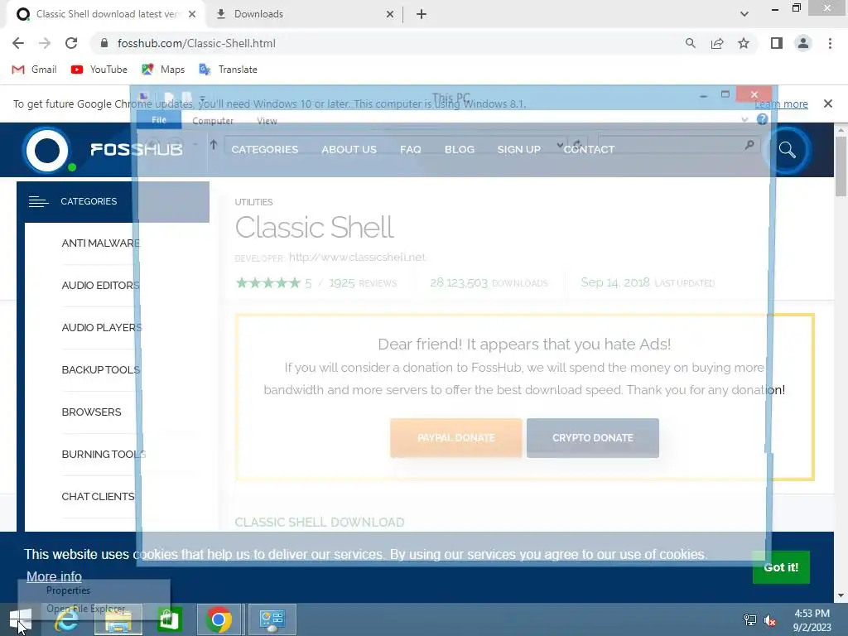Screen dimensions: 848x636
Task: Click the zoom magnifier icon in address bar
Action: tap(690, 43)
